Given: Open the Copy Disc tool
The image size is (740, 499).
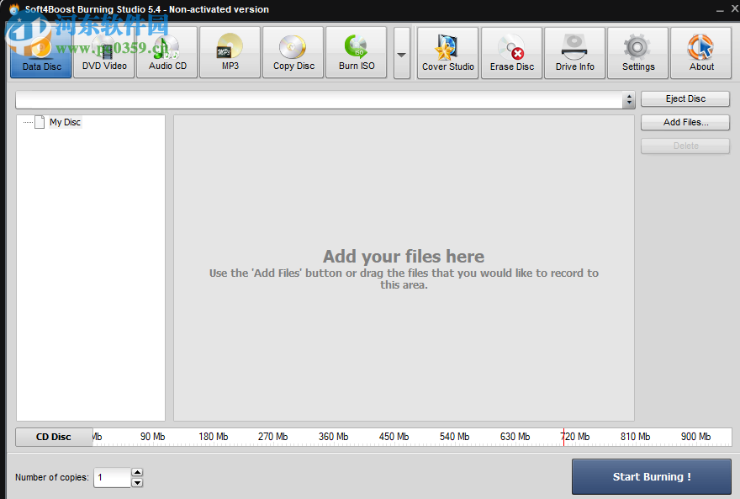Looking at the screenshot, I should tap(293, 52).
